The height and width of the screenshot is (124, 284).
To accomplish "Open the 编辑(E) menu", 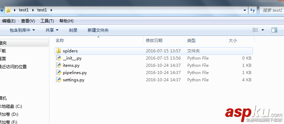I will pyautogui.click(x=9, y=21).
